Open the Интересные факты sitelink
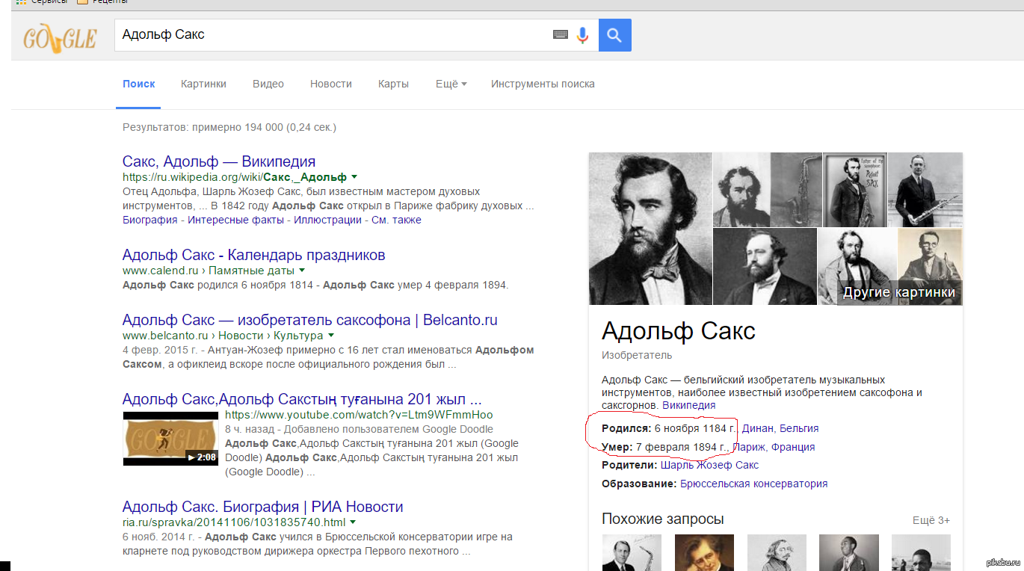Image resolution: width=1024 pixels, height=571 pixels. pos(235,220)
